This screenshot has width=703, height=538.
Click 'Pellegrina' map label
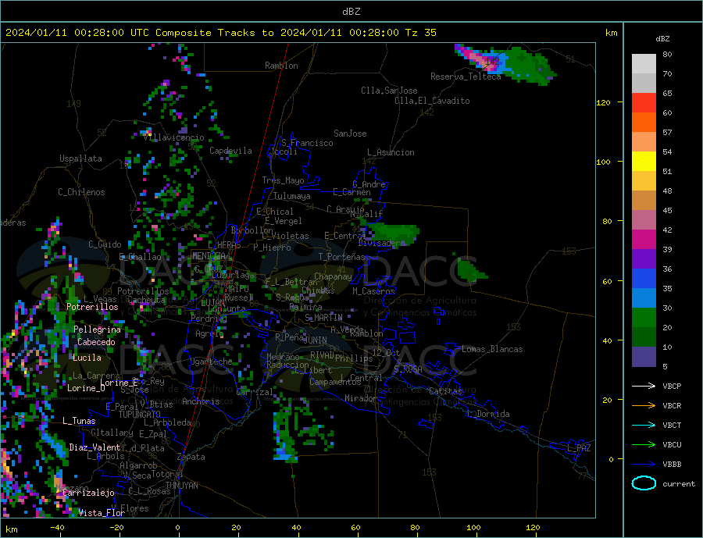point(97,330)
